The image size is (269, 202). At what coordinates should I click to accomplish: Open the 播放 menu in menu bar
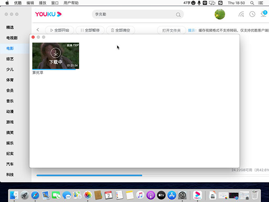pyautogui.click(x=43, y=3)
